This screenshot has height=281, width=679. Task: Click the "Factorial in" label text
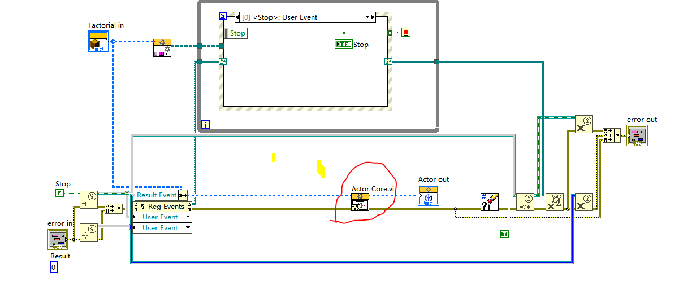point(106,25)
